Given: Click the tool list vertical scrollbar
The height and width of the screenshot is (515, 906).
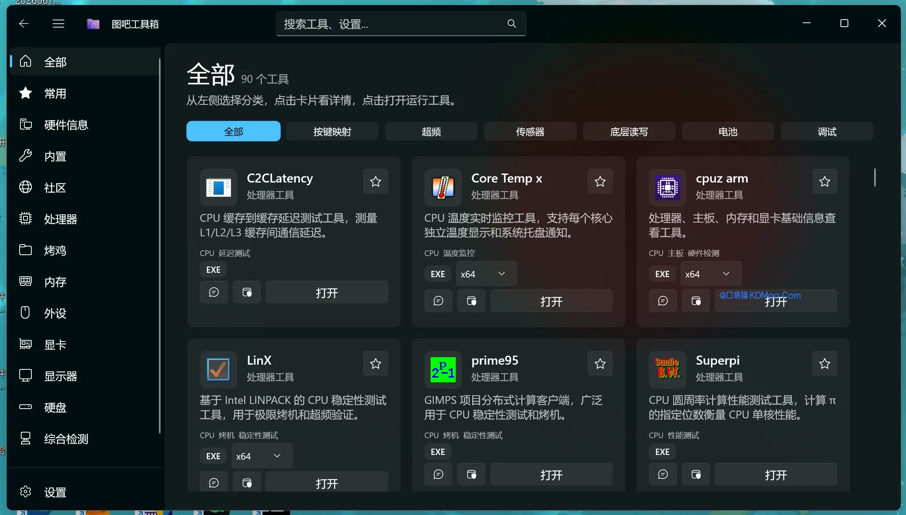Looking at the screenshot, I should coord(875,177).
